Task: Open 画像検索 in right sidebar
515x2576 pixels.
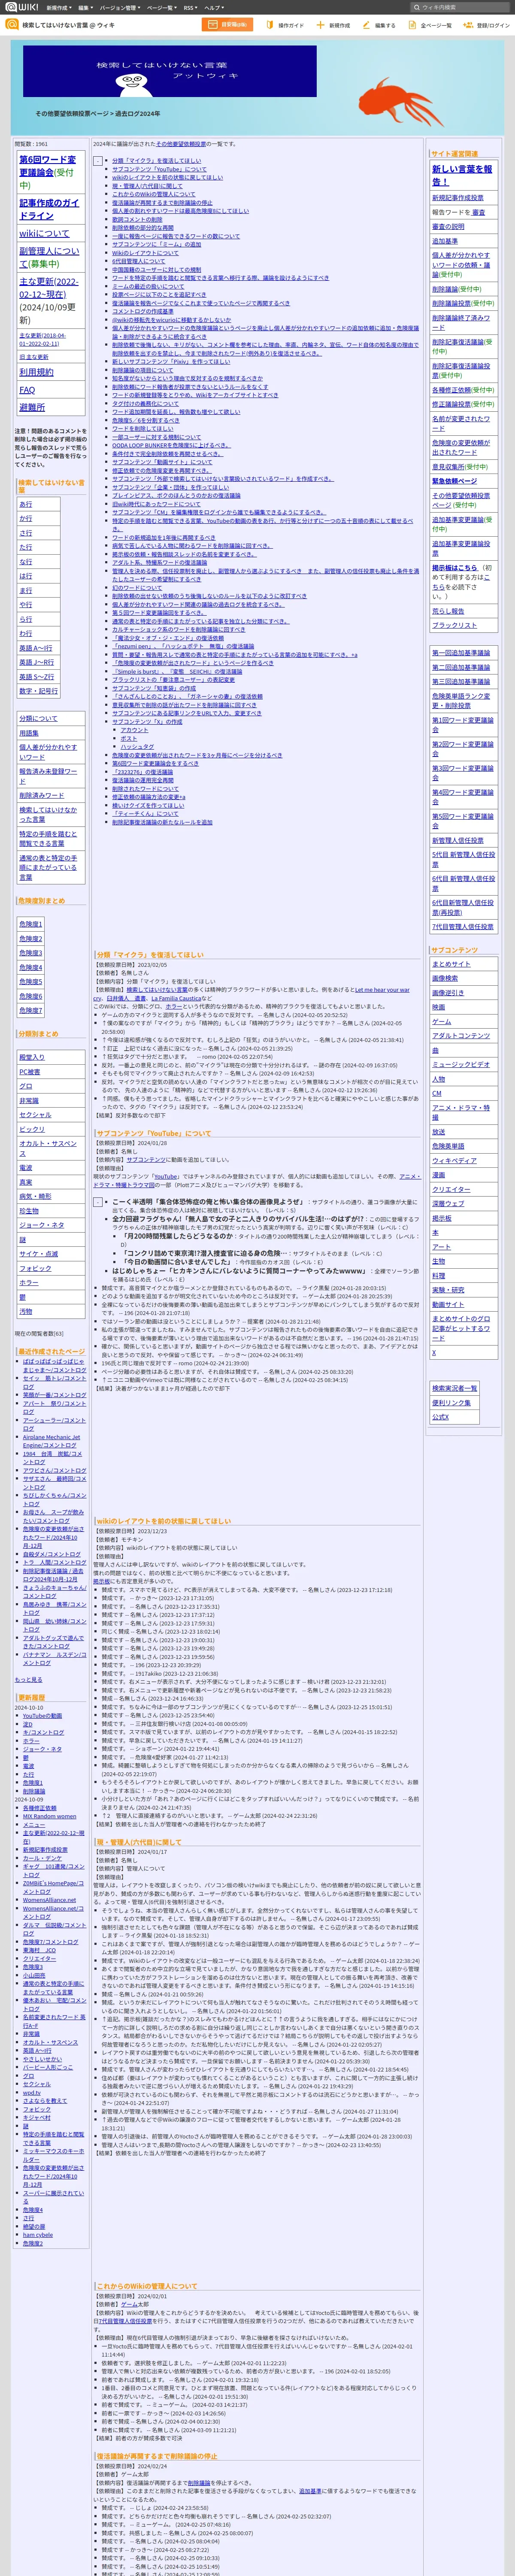Action: (x=445, y=979)
